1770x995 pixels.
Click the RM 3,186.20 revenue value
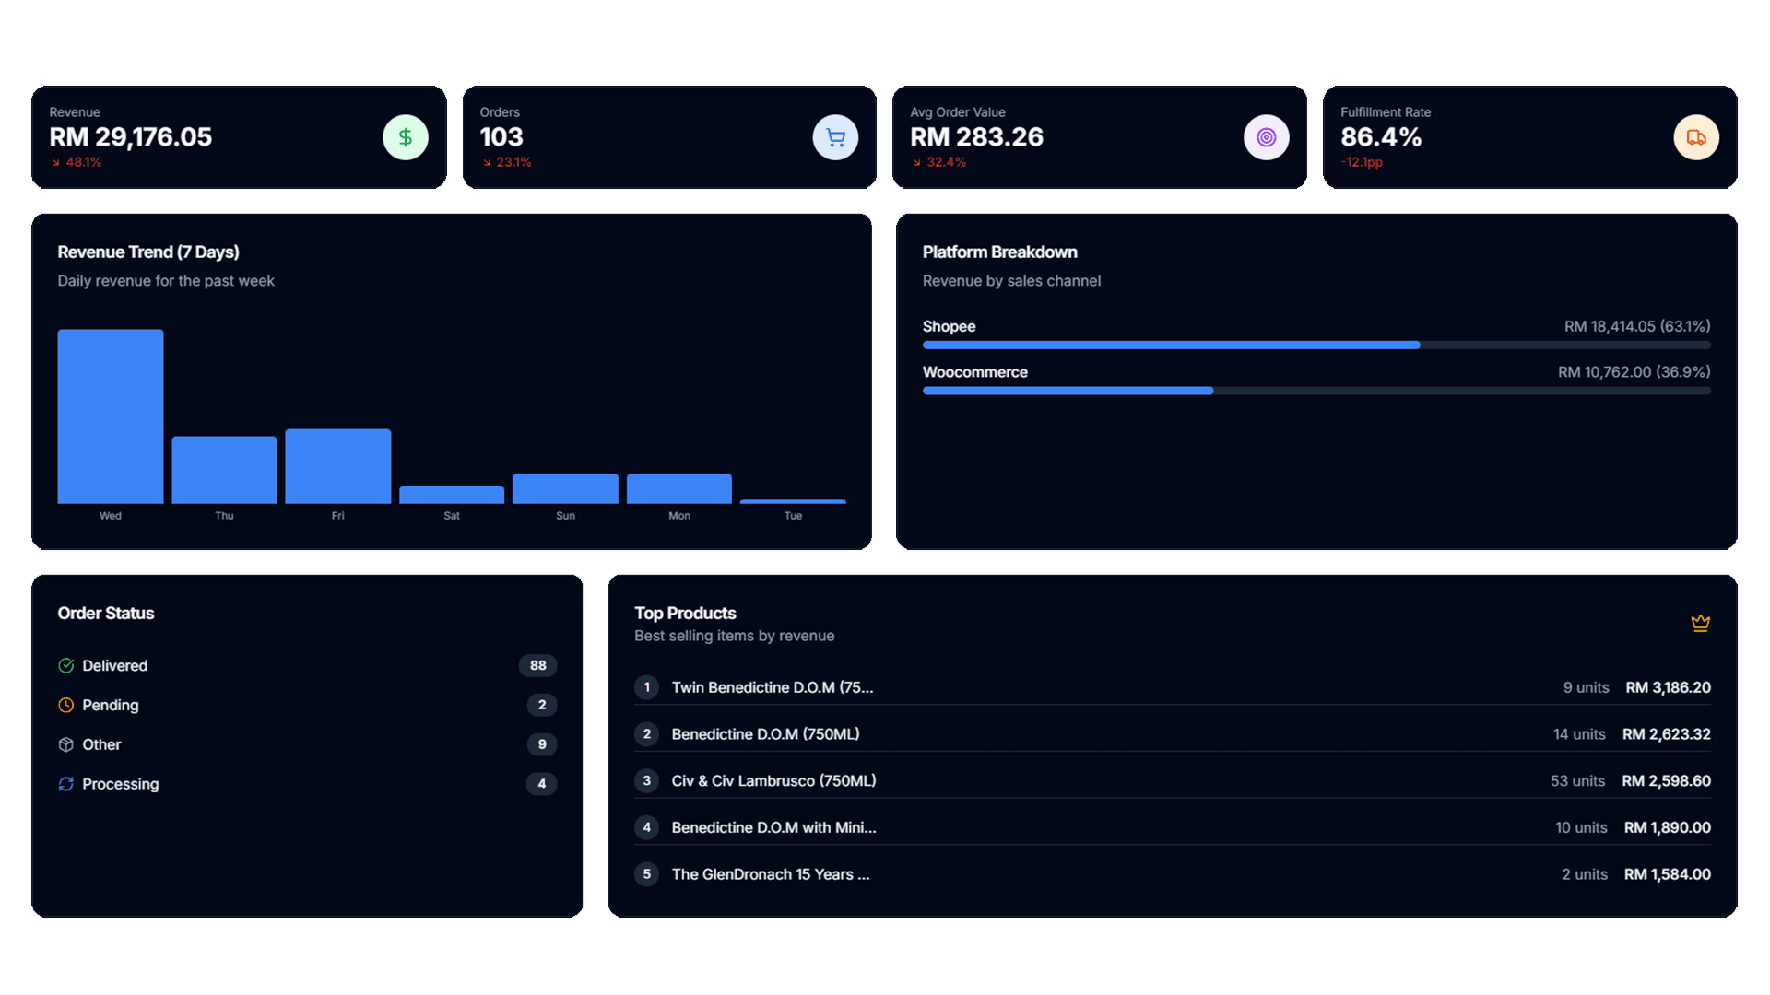pyautogui.click(x=1669, y=687)
